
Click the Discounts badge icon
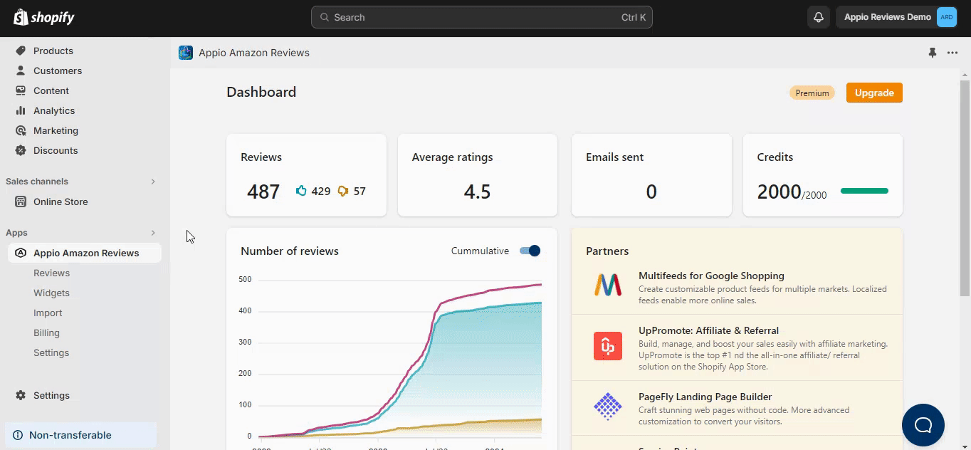21,150
